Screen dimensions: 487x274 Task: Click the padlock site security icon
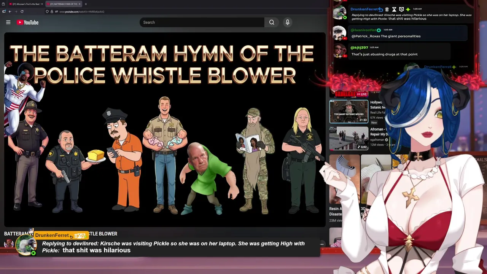(52, 11)
